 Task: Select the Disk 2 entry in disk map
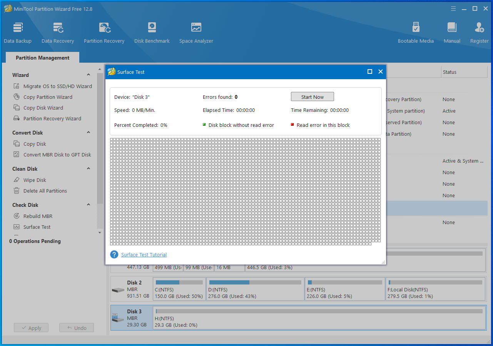pos(131,289)
